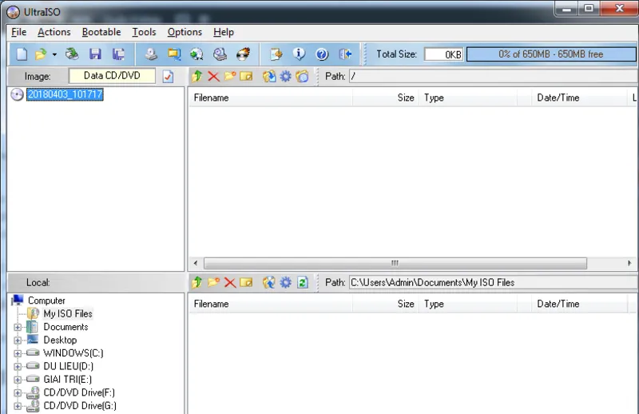The height and width of the screenshot is (414, 639).
Task: Click the Mount to Virtual Drive icon
Action: coord(220,54)
